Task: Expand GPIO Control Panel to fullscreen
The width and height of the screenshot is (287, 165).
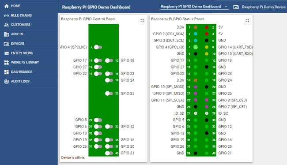Action: (142, 21)
